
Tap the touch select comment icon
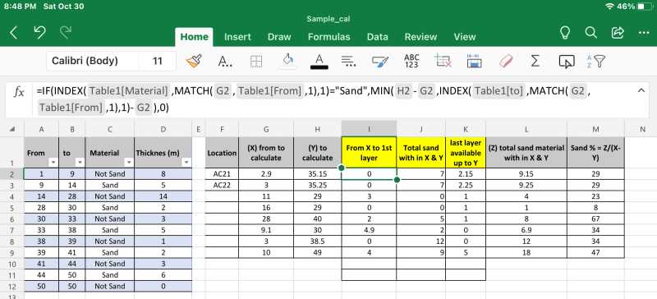click(x=567, y=62)
